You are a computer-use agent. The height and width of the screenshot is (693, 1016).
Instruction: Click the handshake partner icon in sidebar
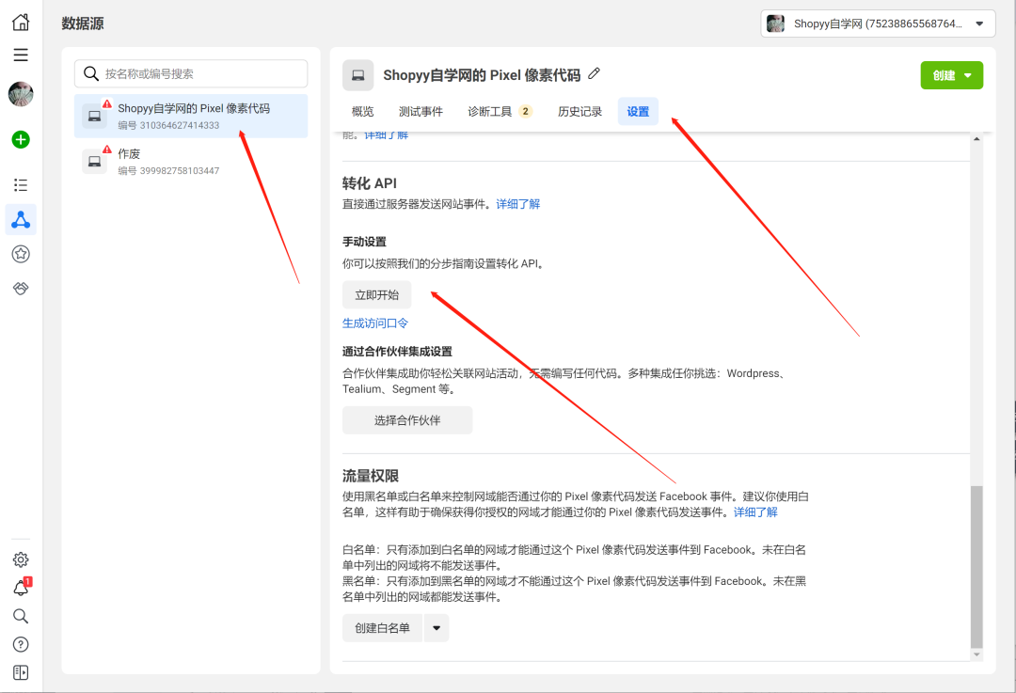click(x=21, y=288)
